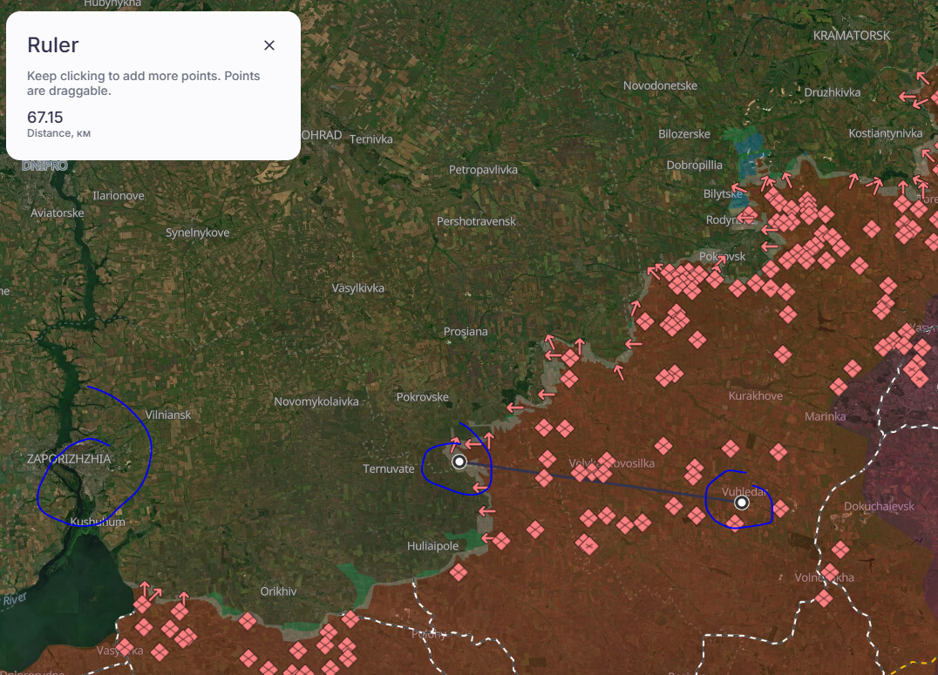Image resolution: width=938 pixels, height=675 pixels.
Task: Select the diamond marker above the Kurakhove label
Action: [782, 354]
